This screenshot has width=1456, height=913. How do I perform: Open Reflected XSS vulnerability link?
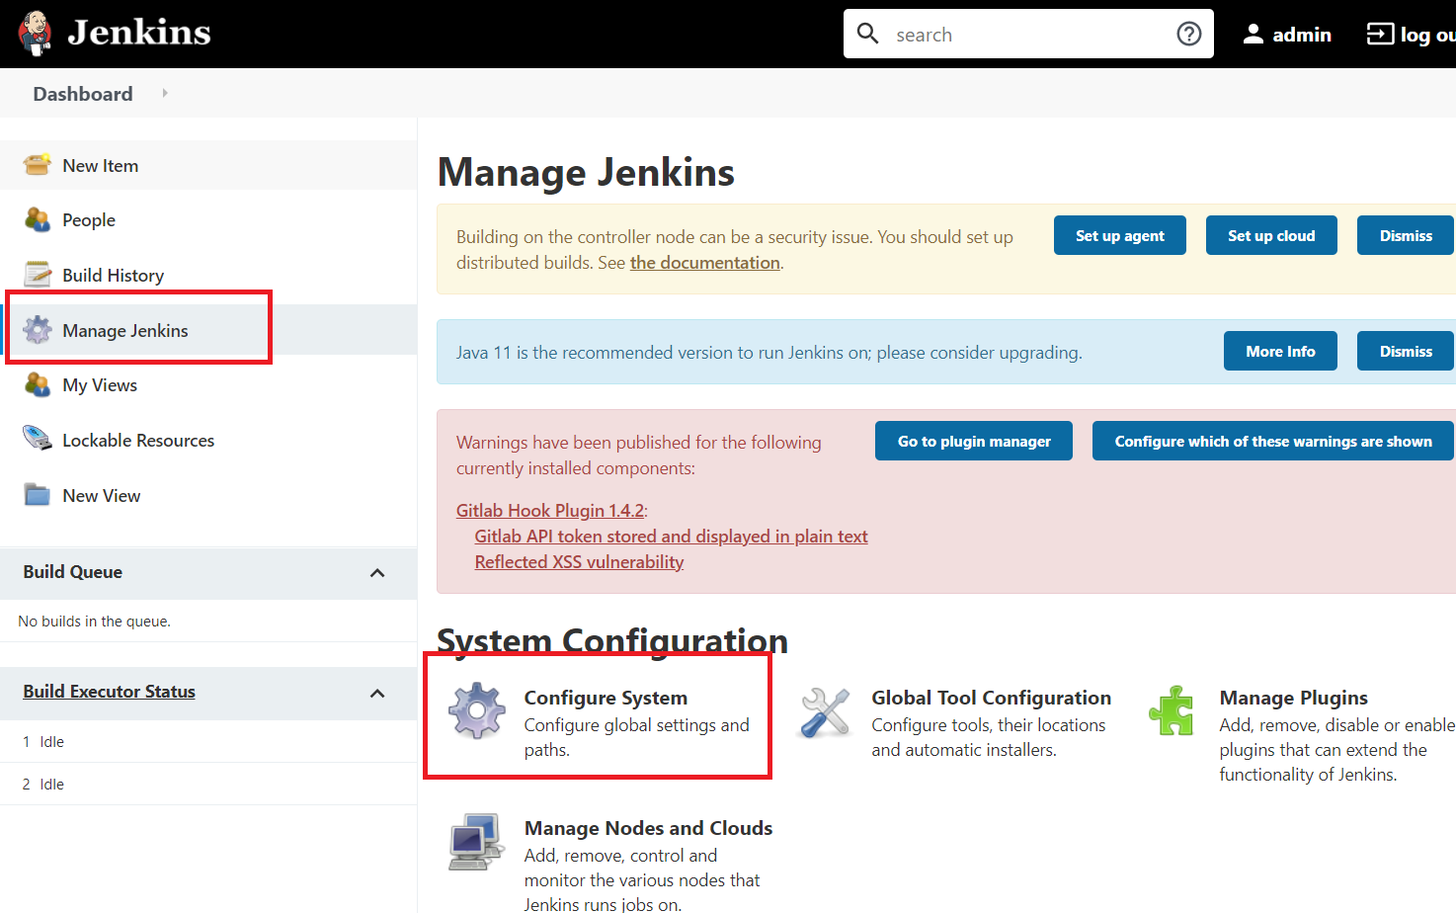(x=579, y=562)
